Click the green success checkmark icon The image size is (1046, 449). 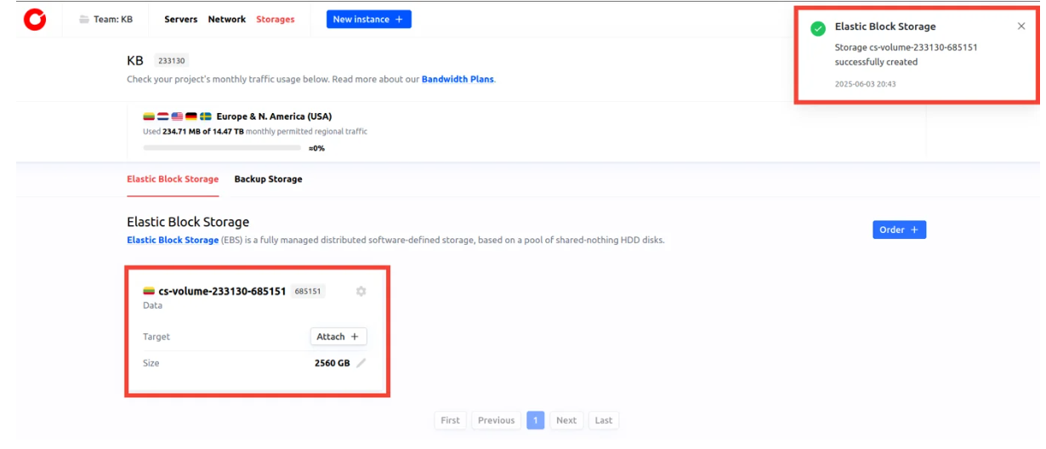pos(818,28)
